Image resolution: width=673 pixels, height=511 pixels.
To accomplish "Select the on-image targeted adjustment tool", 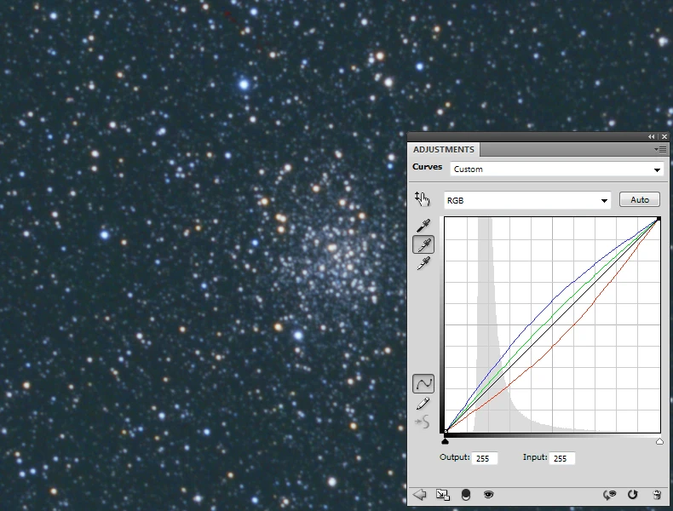I will [x=423, y=199].
